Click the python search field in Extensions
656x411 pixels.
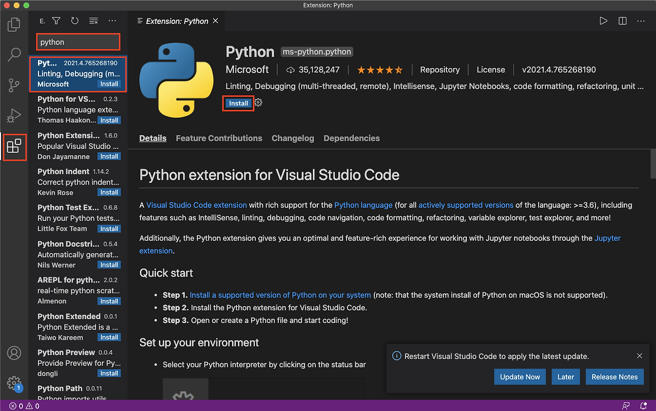(x=78, y=42)
